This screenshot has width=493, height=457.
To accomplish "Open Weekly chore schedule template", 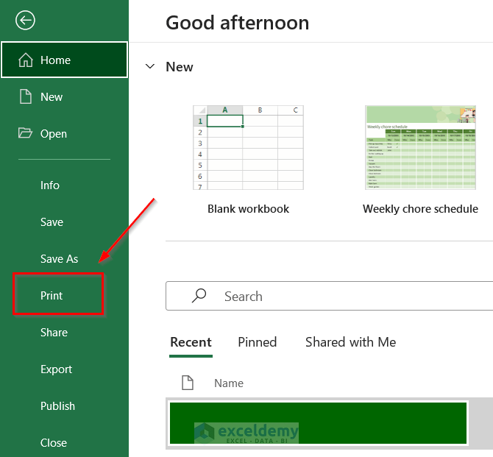I will (x=420, y=148).
